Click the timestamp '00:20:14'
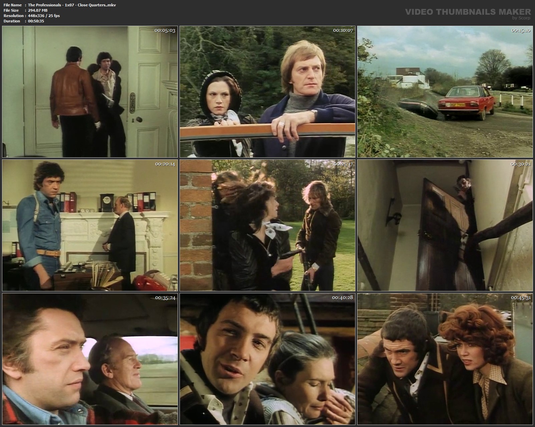The image size is (535, 427). [165, 164]
